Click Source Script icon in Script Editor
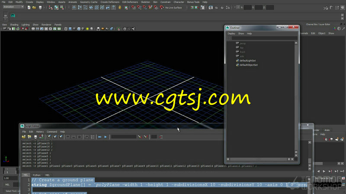The image size is (346, 194). click(x=29, y=137)
